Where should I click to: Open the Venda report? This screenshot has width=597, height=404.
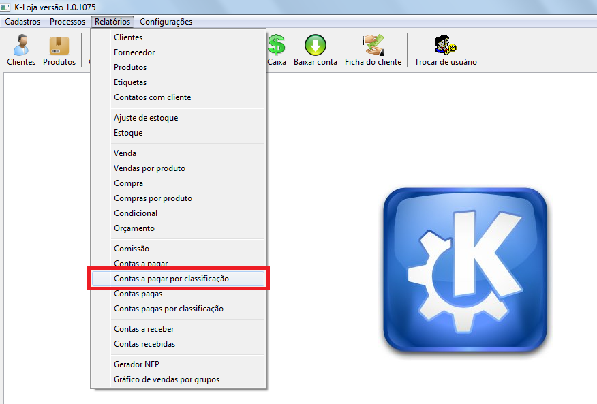pos(178,153)
